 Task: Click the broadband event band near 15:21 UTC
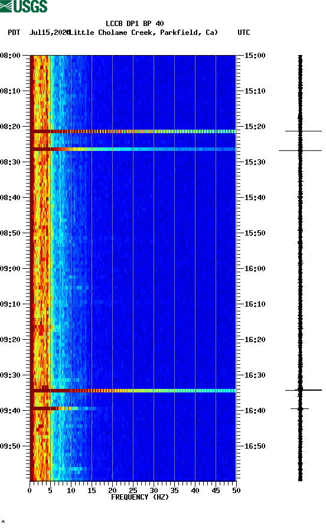(133, 131)
